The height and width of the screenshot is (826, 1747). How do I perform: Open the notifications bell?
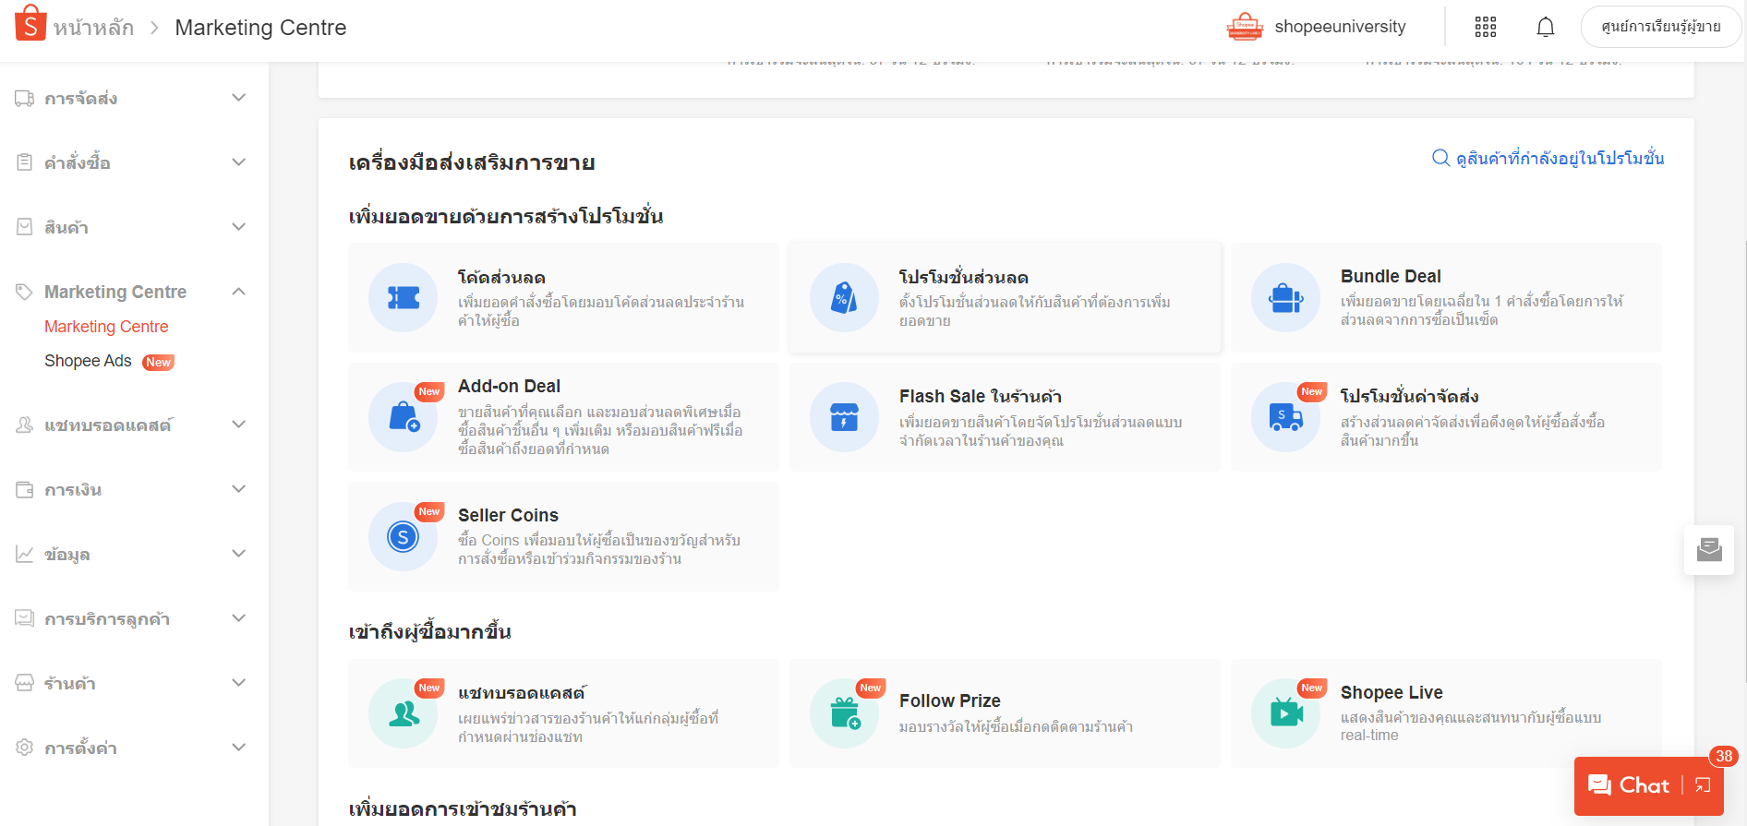point(1546,27)
